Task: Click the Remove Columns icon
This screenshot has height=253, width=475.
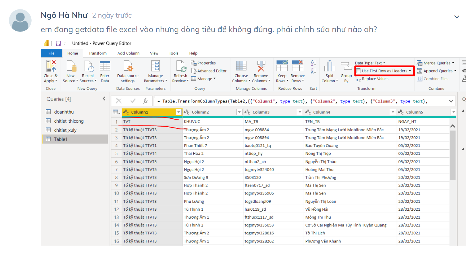Action: 261,66
